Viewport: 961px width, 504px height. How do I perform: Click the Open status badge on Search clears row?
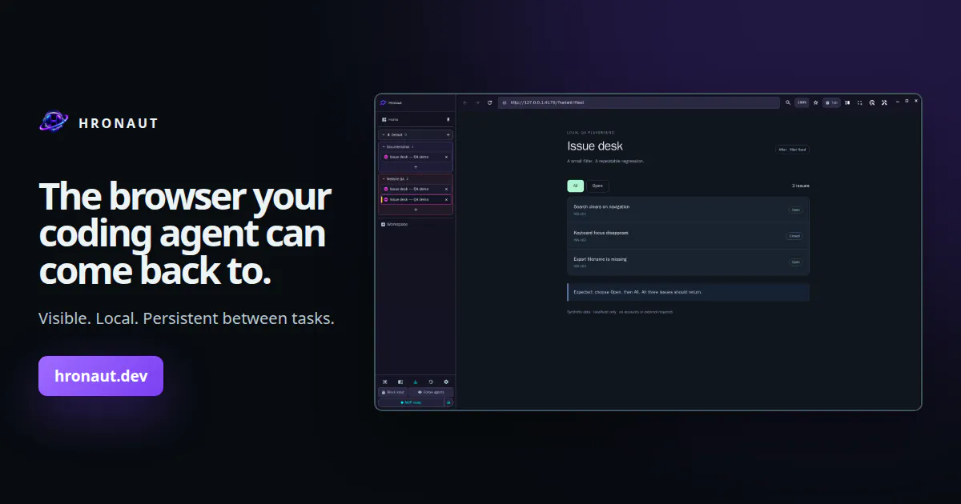coord(795,210)
